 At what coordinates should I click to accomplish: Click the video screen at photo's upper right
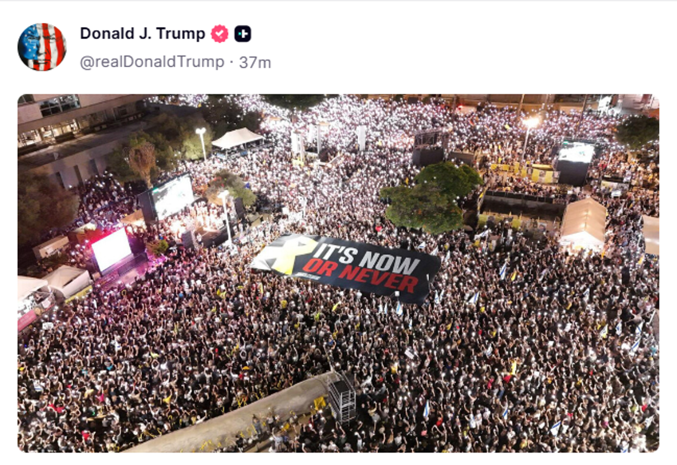[x=576, y=153]
